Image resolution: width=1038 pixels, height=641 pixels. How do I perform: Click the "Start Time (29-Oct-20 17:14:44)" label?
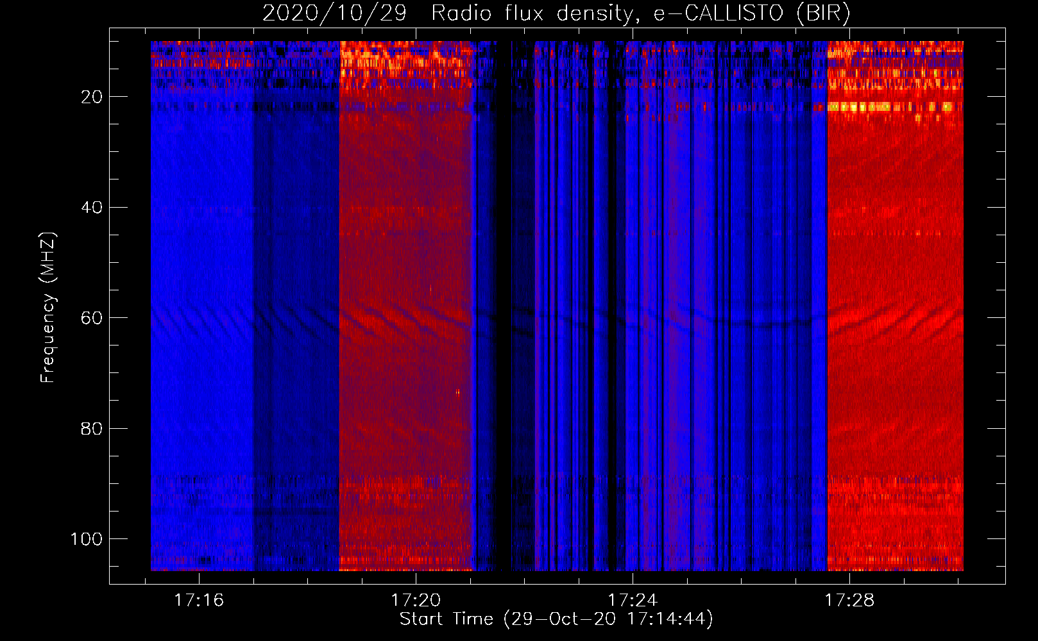(556, 619)
